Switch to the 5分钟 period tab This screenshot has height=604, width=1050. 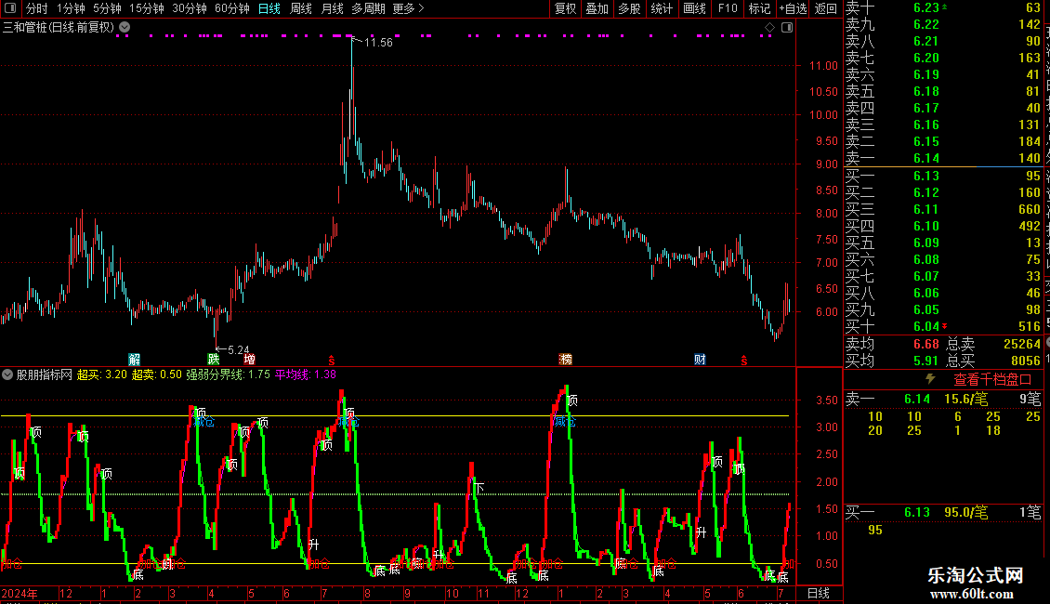[107, 8]
